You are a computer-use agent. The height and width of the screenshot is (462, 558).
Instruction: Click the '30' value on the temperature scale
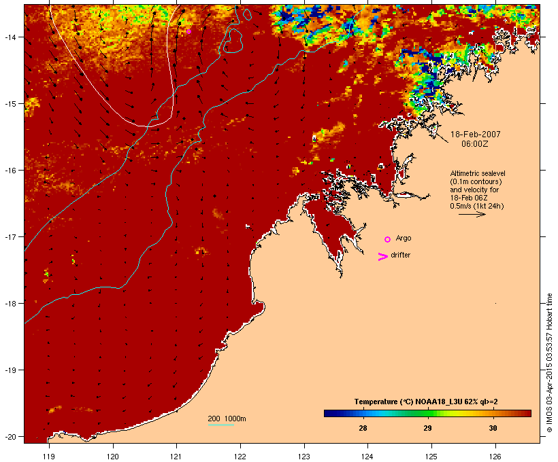(493, 428)
